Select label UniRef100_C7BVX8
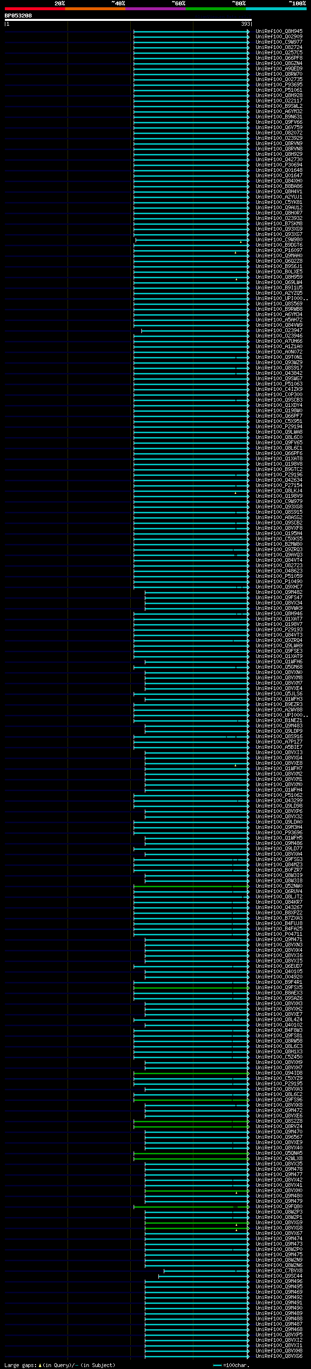Image resolution: width=311 pixels, height=1369 pixels. pyautogui.click(x=279, y=1270)
